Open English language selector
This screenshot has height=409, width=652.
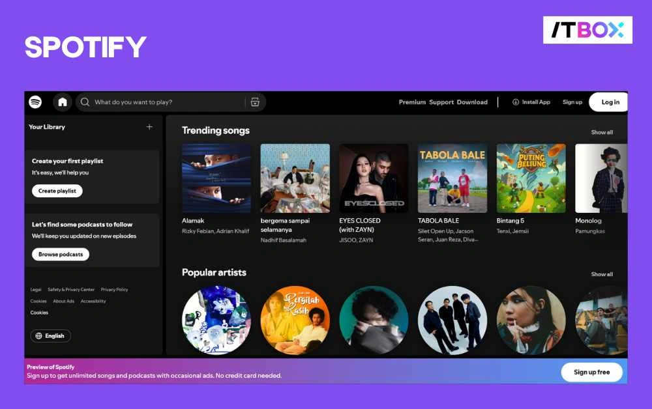pyautogui.click(x=51, y=336)
